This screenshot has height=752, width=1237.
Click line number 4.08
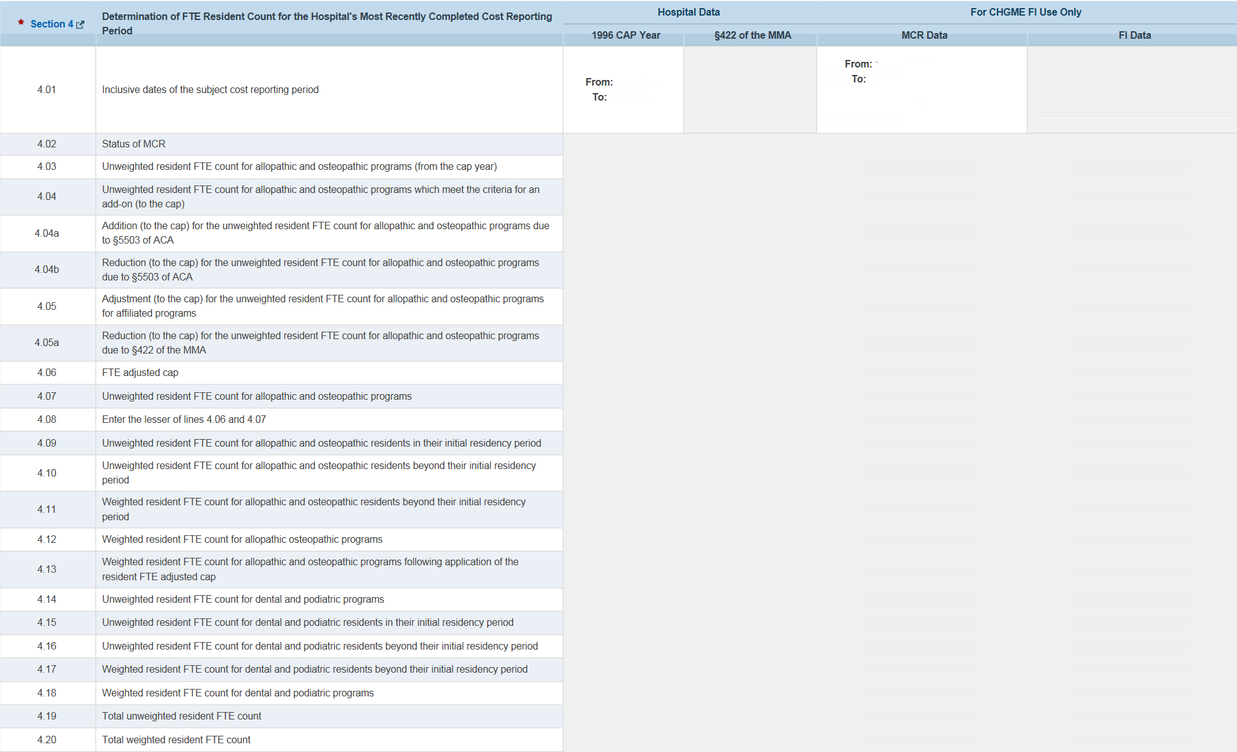(47, 419)
